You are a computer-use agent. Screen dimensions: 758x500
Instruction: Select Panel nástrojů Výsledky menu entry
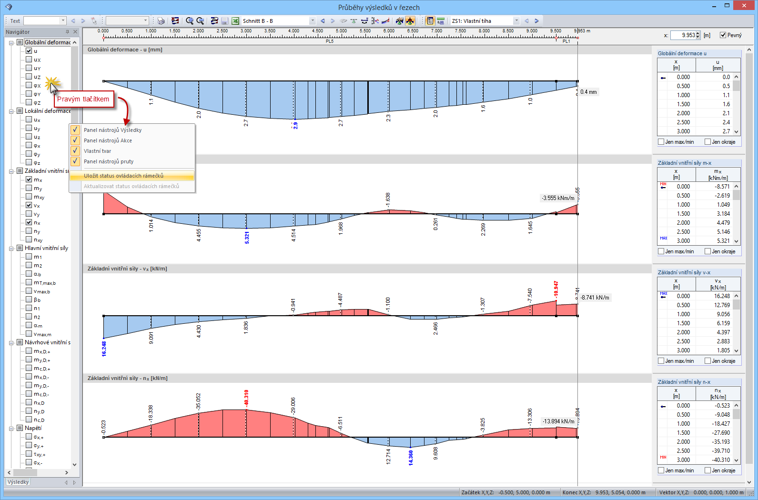click(132, 130)
